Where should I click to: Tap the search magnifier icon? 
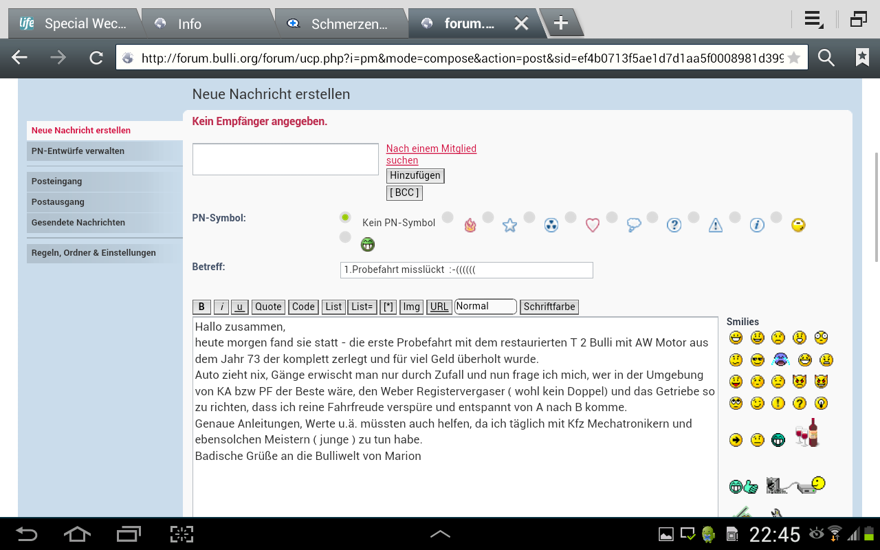click(826, 58)
